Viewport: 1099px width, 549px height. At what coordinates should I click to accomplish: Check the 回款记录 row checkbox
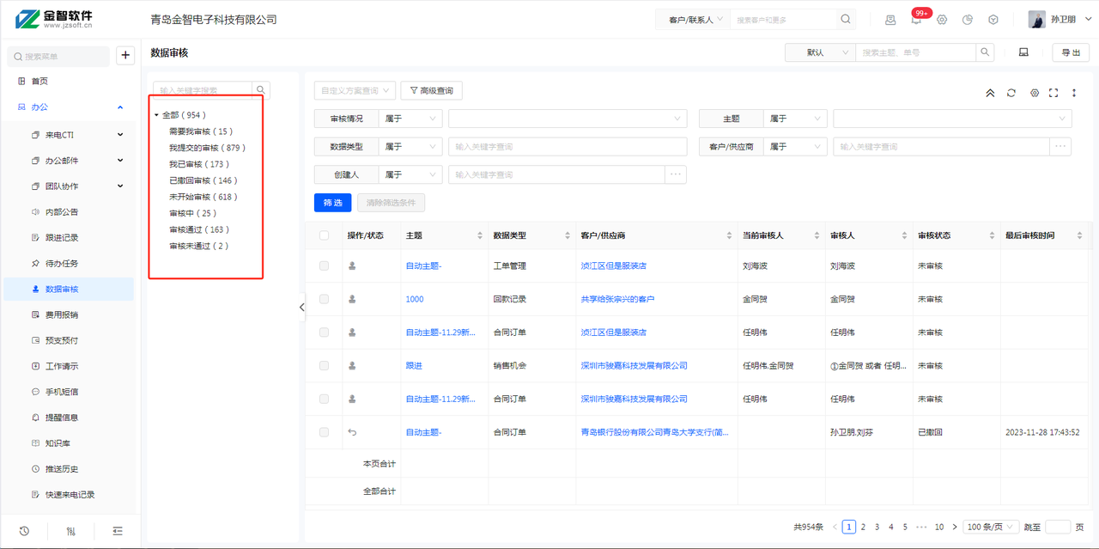324,299
